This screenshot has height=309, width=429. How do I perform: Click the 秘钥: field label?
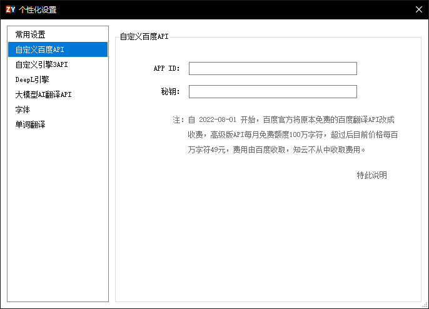pos(170,92)
